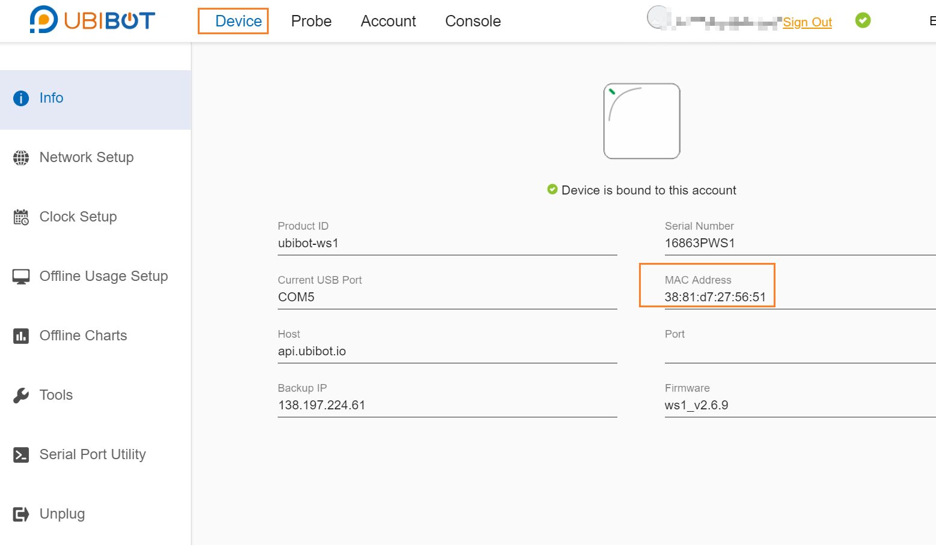Click the Serial Port Utility terminal icon

[x=21, y=454]
